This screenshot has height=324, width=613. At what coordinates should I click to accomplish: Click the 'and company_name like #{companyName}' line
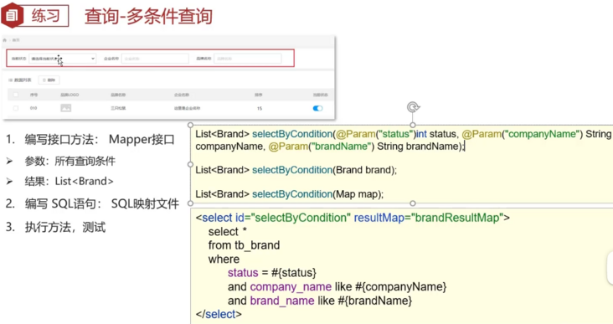click(337, 287)
